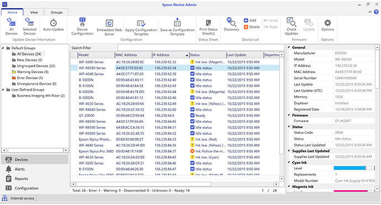381x205 pixels.
Task: Update All Devices information
Action: pos(12,26)
